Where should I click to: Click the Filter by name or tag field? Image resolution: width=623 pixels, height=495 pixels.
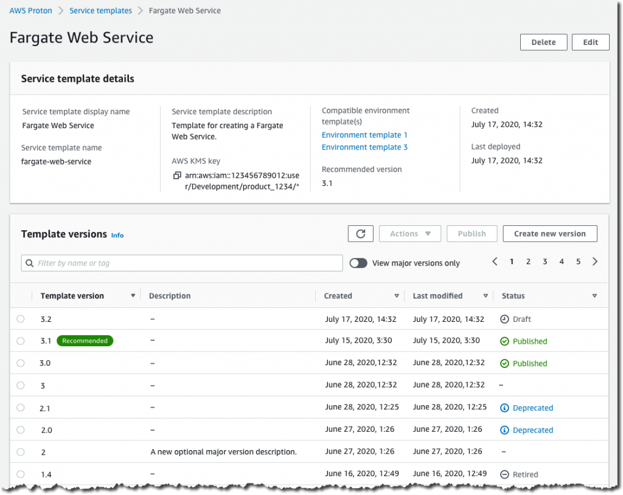(x=182, y=263)
